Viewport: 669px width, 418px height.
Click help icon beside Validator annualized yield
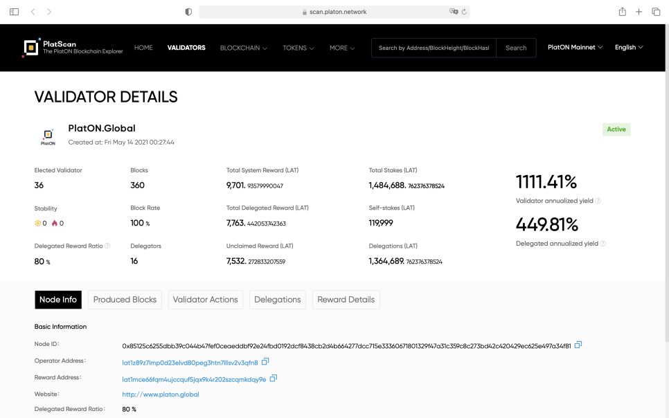pyautogui.click(x=598, y=201)
